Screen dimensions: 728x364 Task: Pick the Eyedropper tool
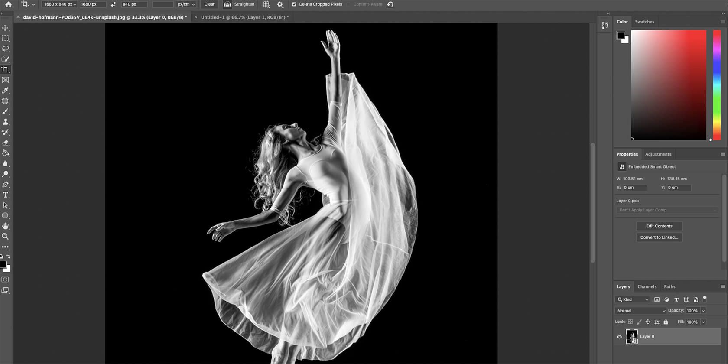tap(5, 91)
